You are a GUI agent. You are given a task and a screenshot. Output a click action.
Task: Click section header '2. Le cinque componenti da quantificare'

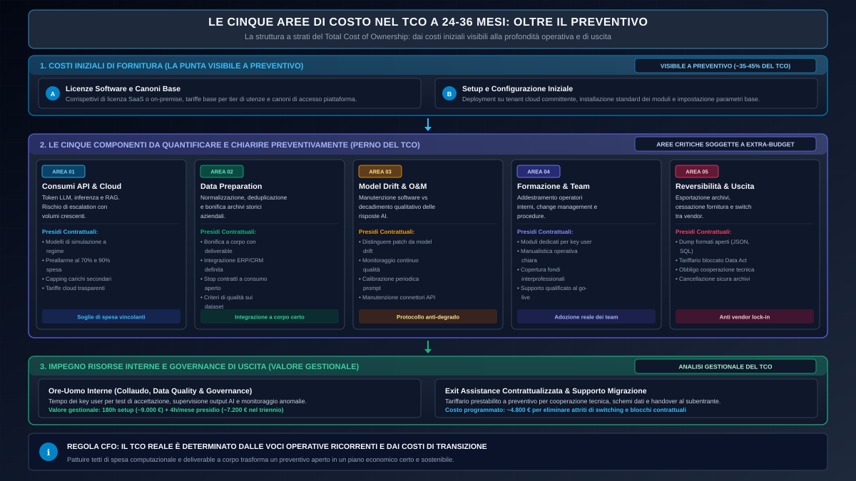[230, 145]
